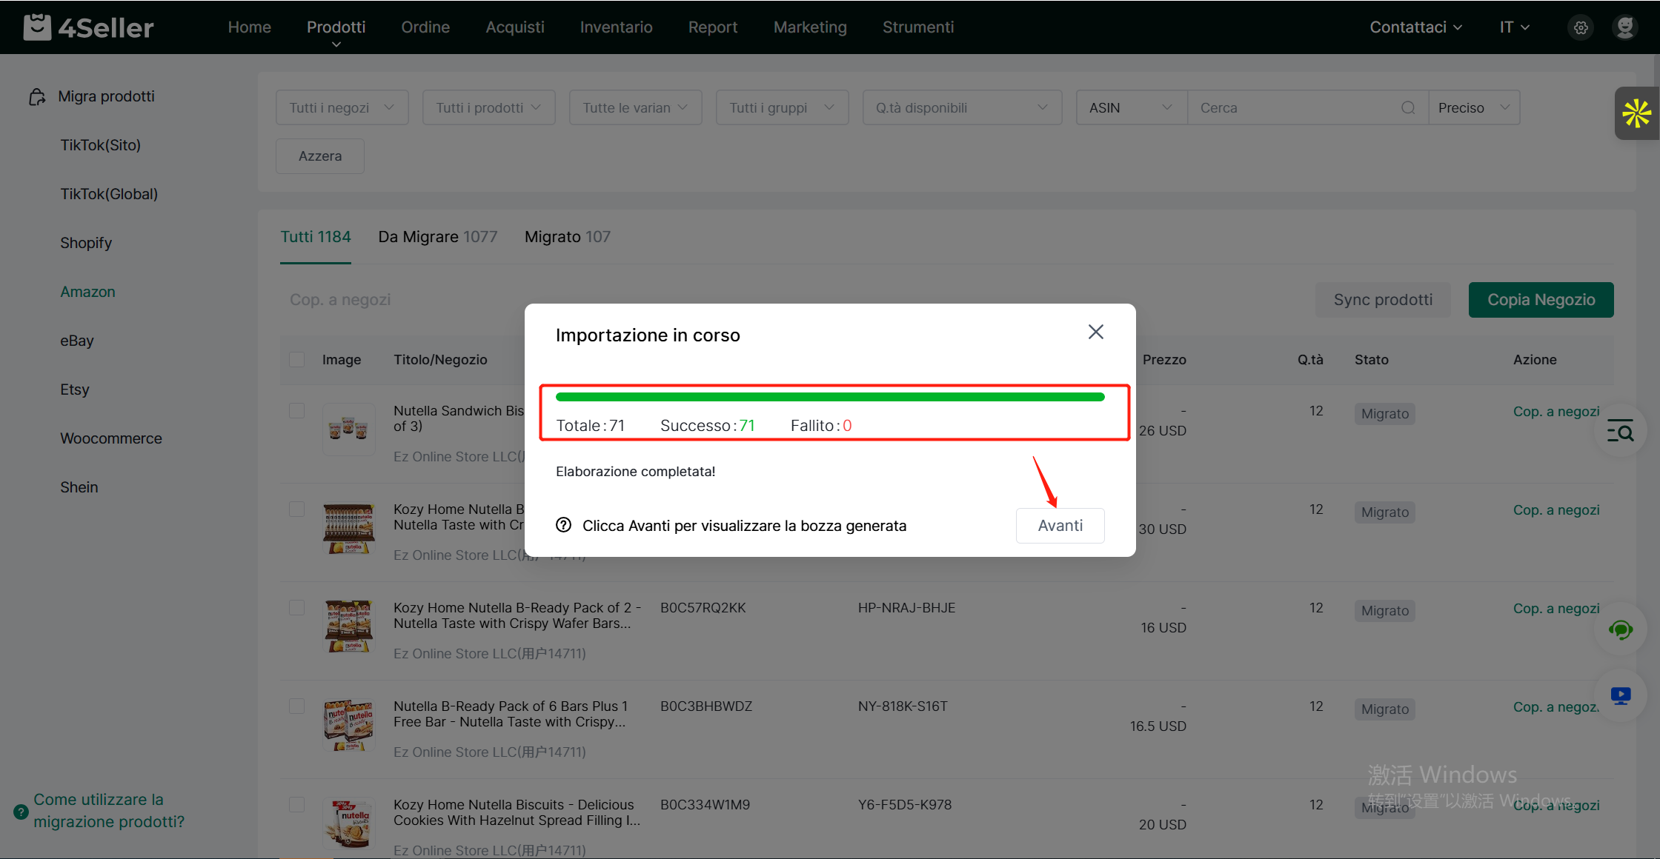Screen dimensions: 1660x859
Task: Switch to the Tutti 1184 tab
Action: pos(316,237)
